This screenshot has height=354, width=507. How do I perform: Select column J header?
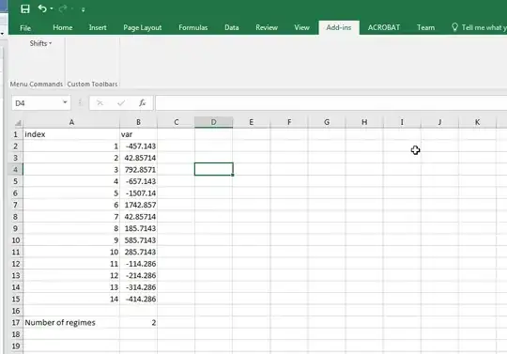click(439, 122)
